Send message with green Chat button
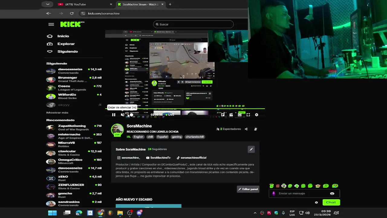This screenshot has height=218, width=387. 331,202
